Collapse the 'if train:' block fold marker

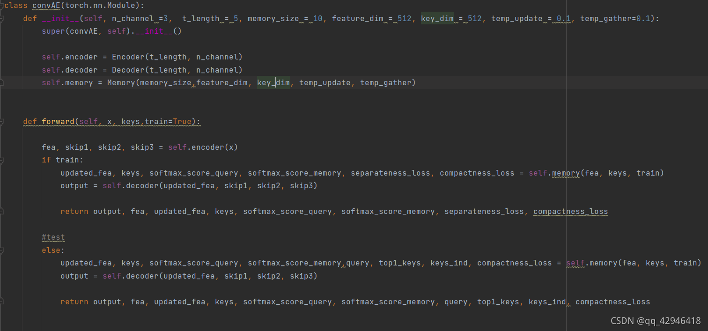pyautogui.click(x=2, y=160)
